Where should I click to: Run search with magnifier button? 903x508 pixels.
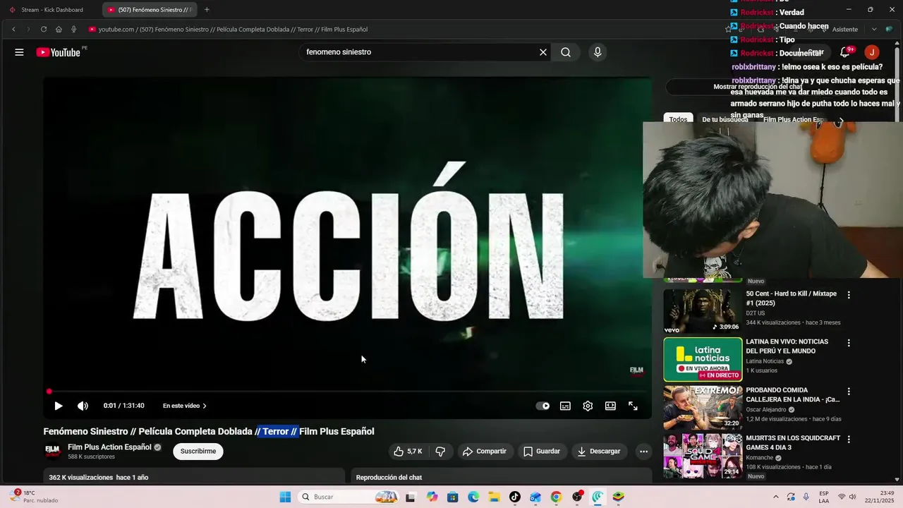pos(566,52)
